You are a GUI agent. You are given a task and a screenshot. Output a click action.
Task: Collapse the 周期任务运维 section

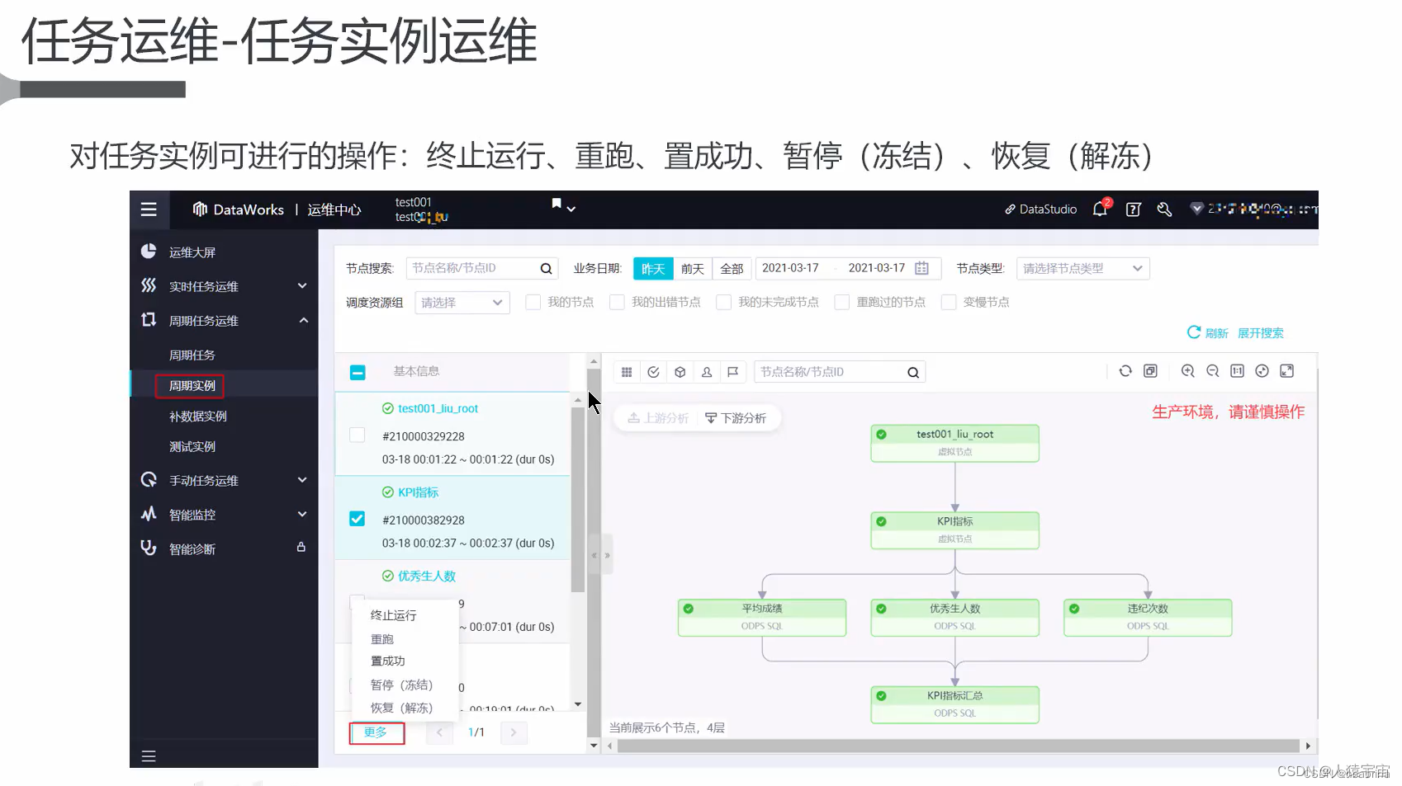point(303,320)
